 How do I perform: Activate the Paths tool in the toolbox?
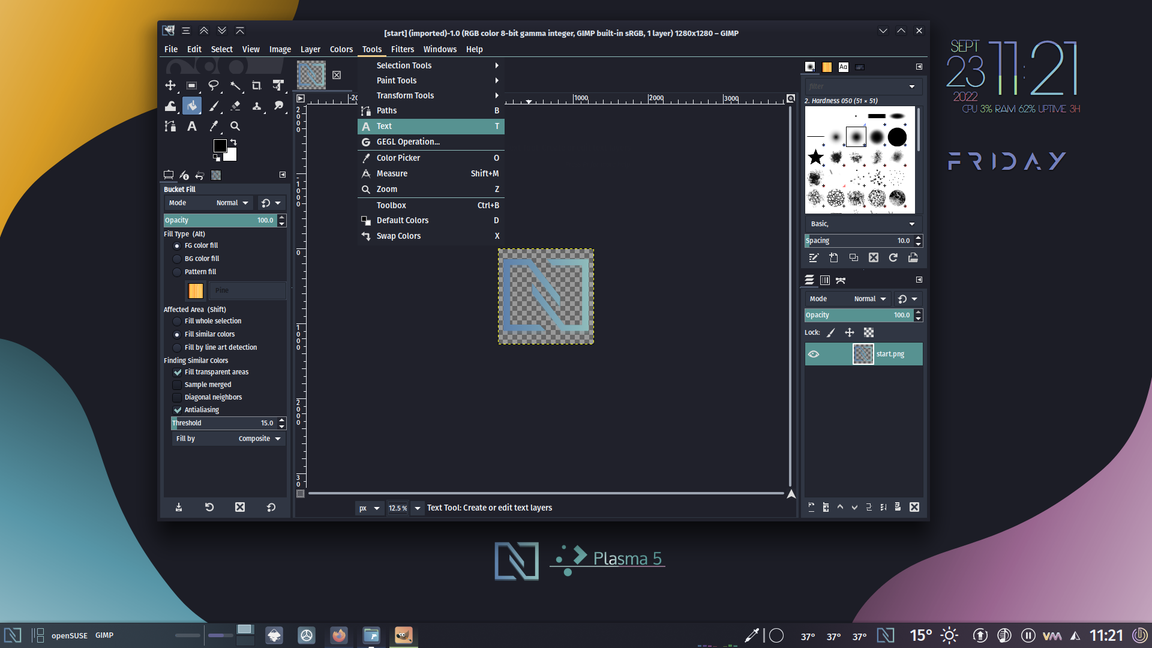coord(170,126)
